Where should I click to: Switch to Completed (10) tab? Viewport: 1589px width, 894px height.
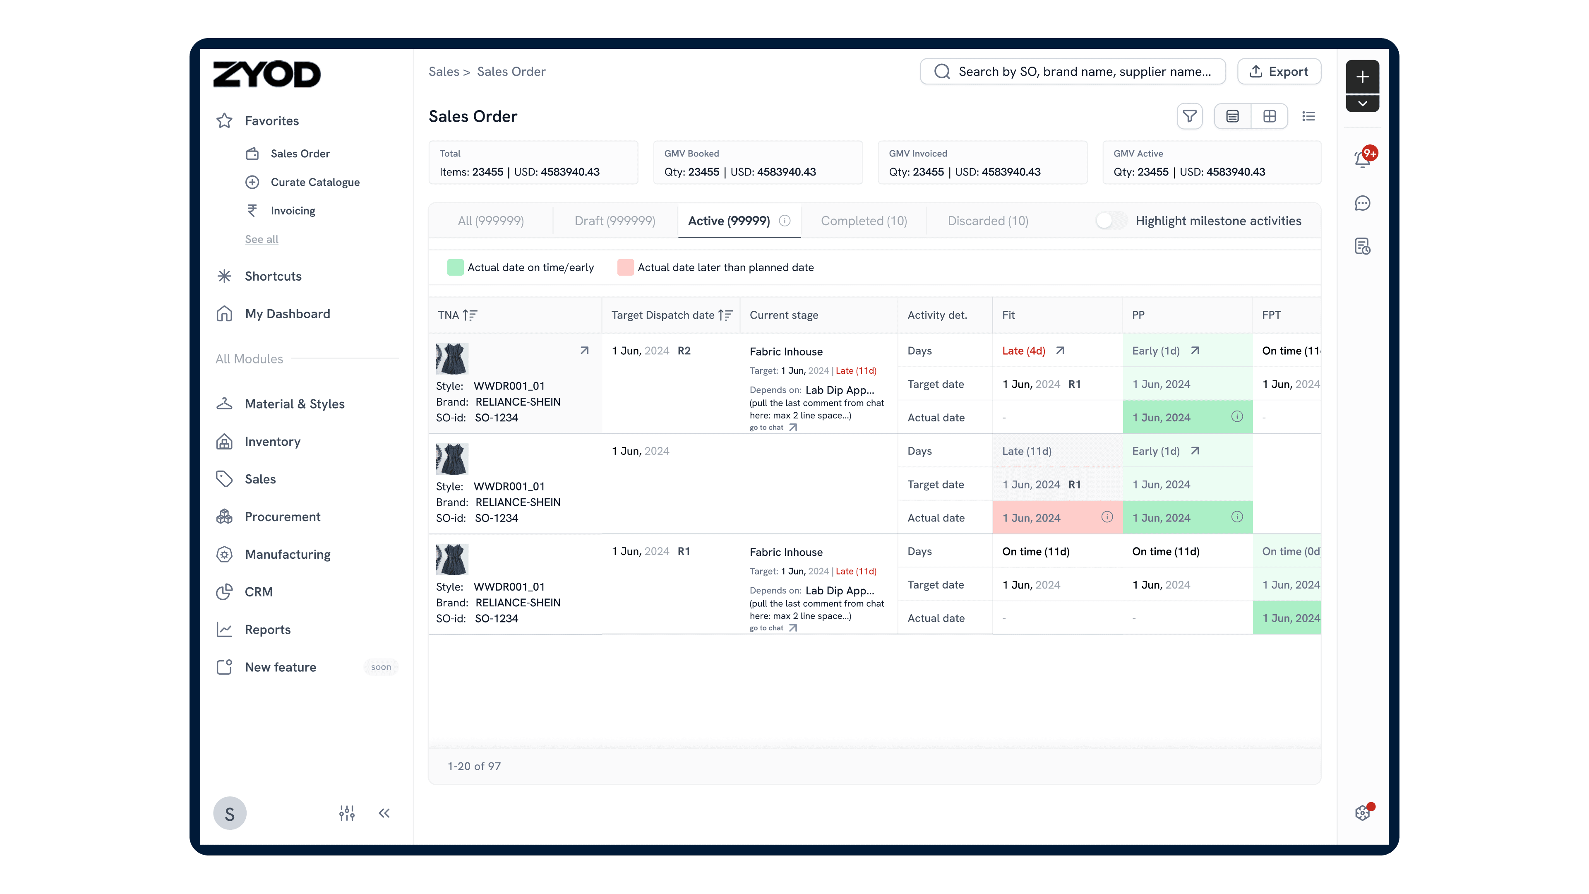tap(864, 221)
